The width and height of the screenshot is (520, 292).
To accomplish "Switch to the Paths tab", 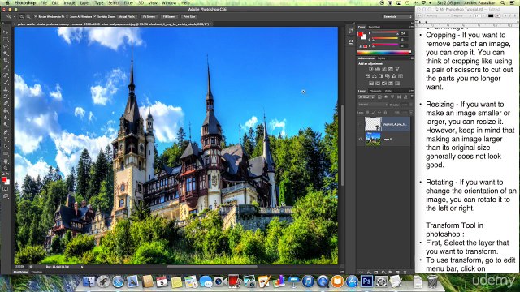I will pos(388,91).
